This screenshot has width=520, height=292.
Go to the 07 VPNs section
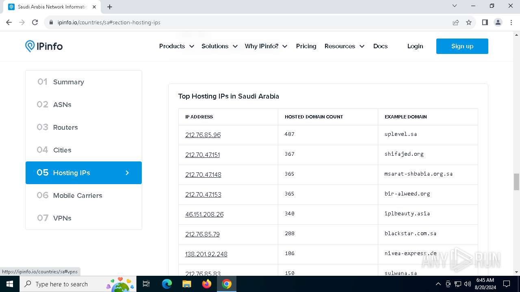[x=84, y=218]
